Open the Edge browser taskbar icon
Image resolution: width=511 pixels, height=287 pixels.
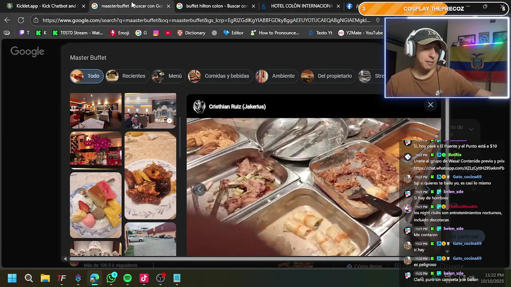click(x=95, y=278)
